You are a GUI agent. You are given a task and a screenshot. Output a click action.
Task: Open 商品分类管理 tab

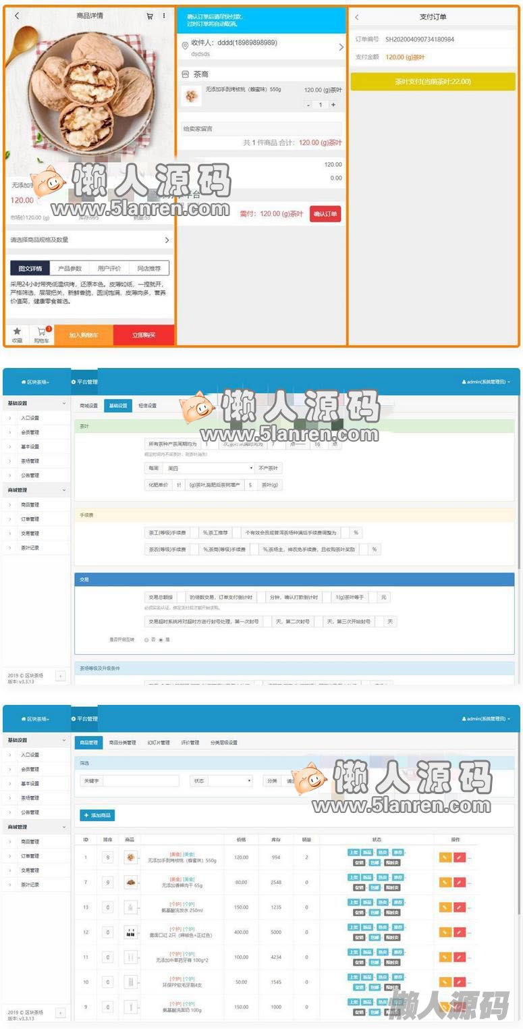click(122, 743)
